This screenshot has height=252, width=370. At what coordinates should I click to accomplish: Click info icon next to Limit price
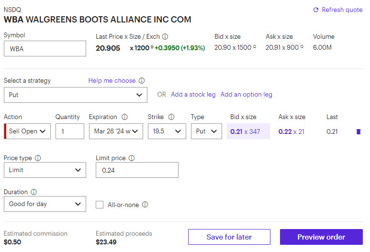[132, 158]
